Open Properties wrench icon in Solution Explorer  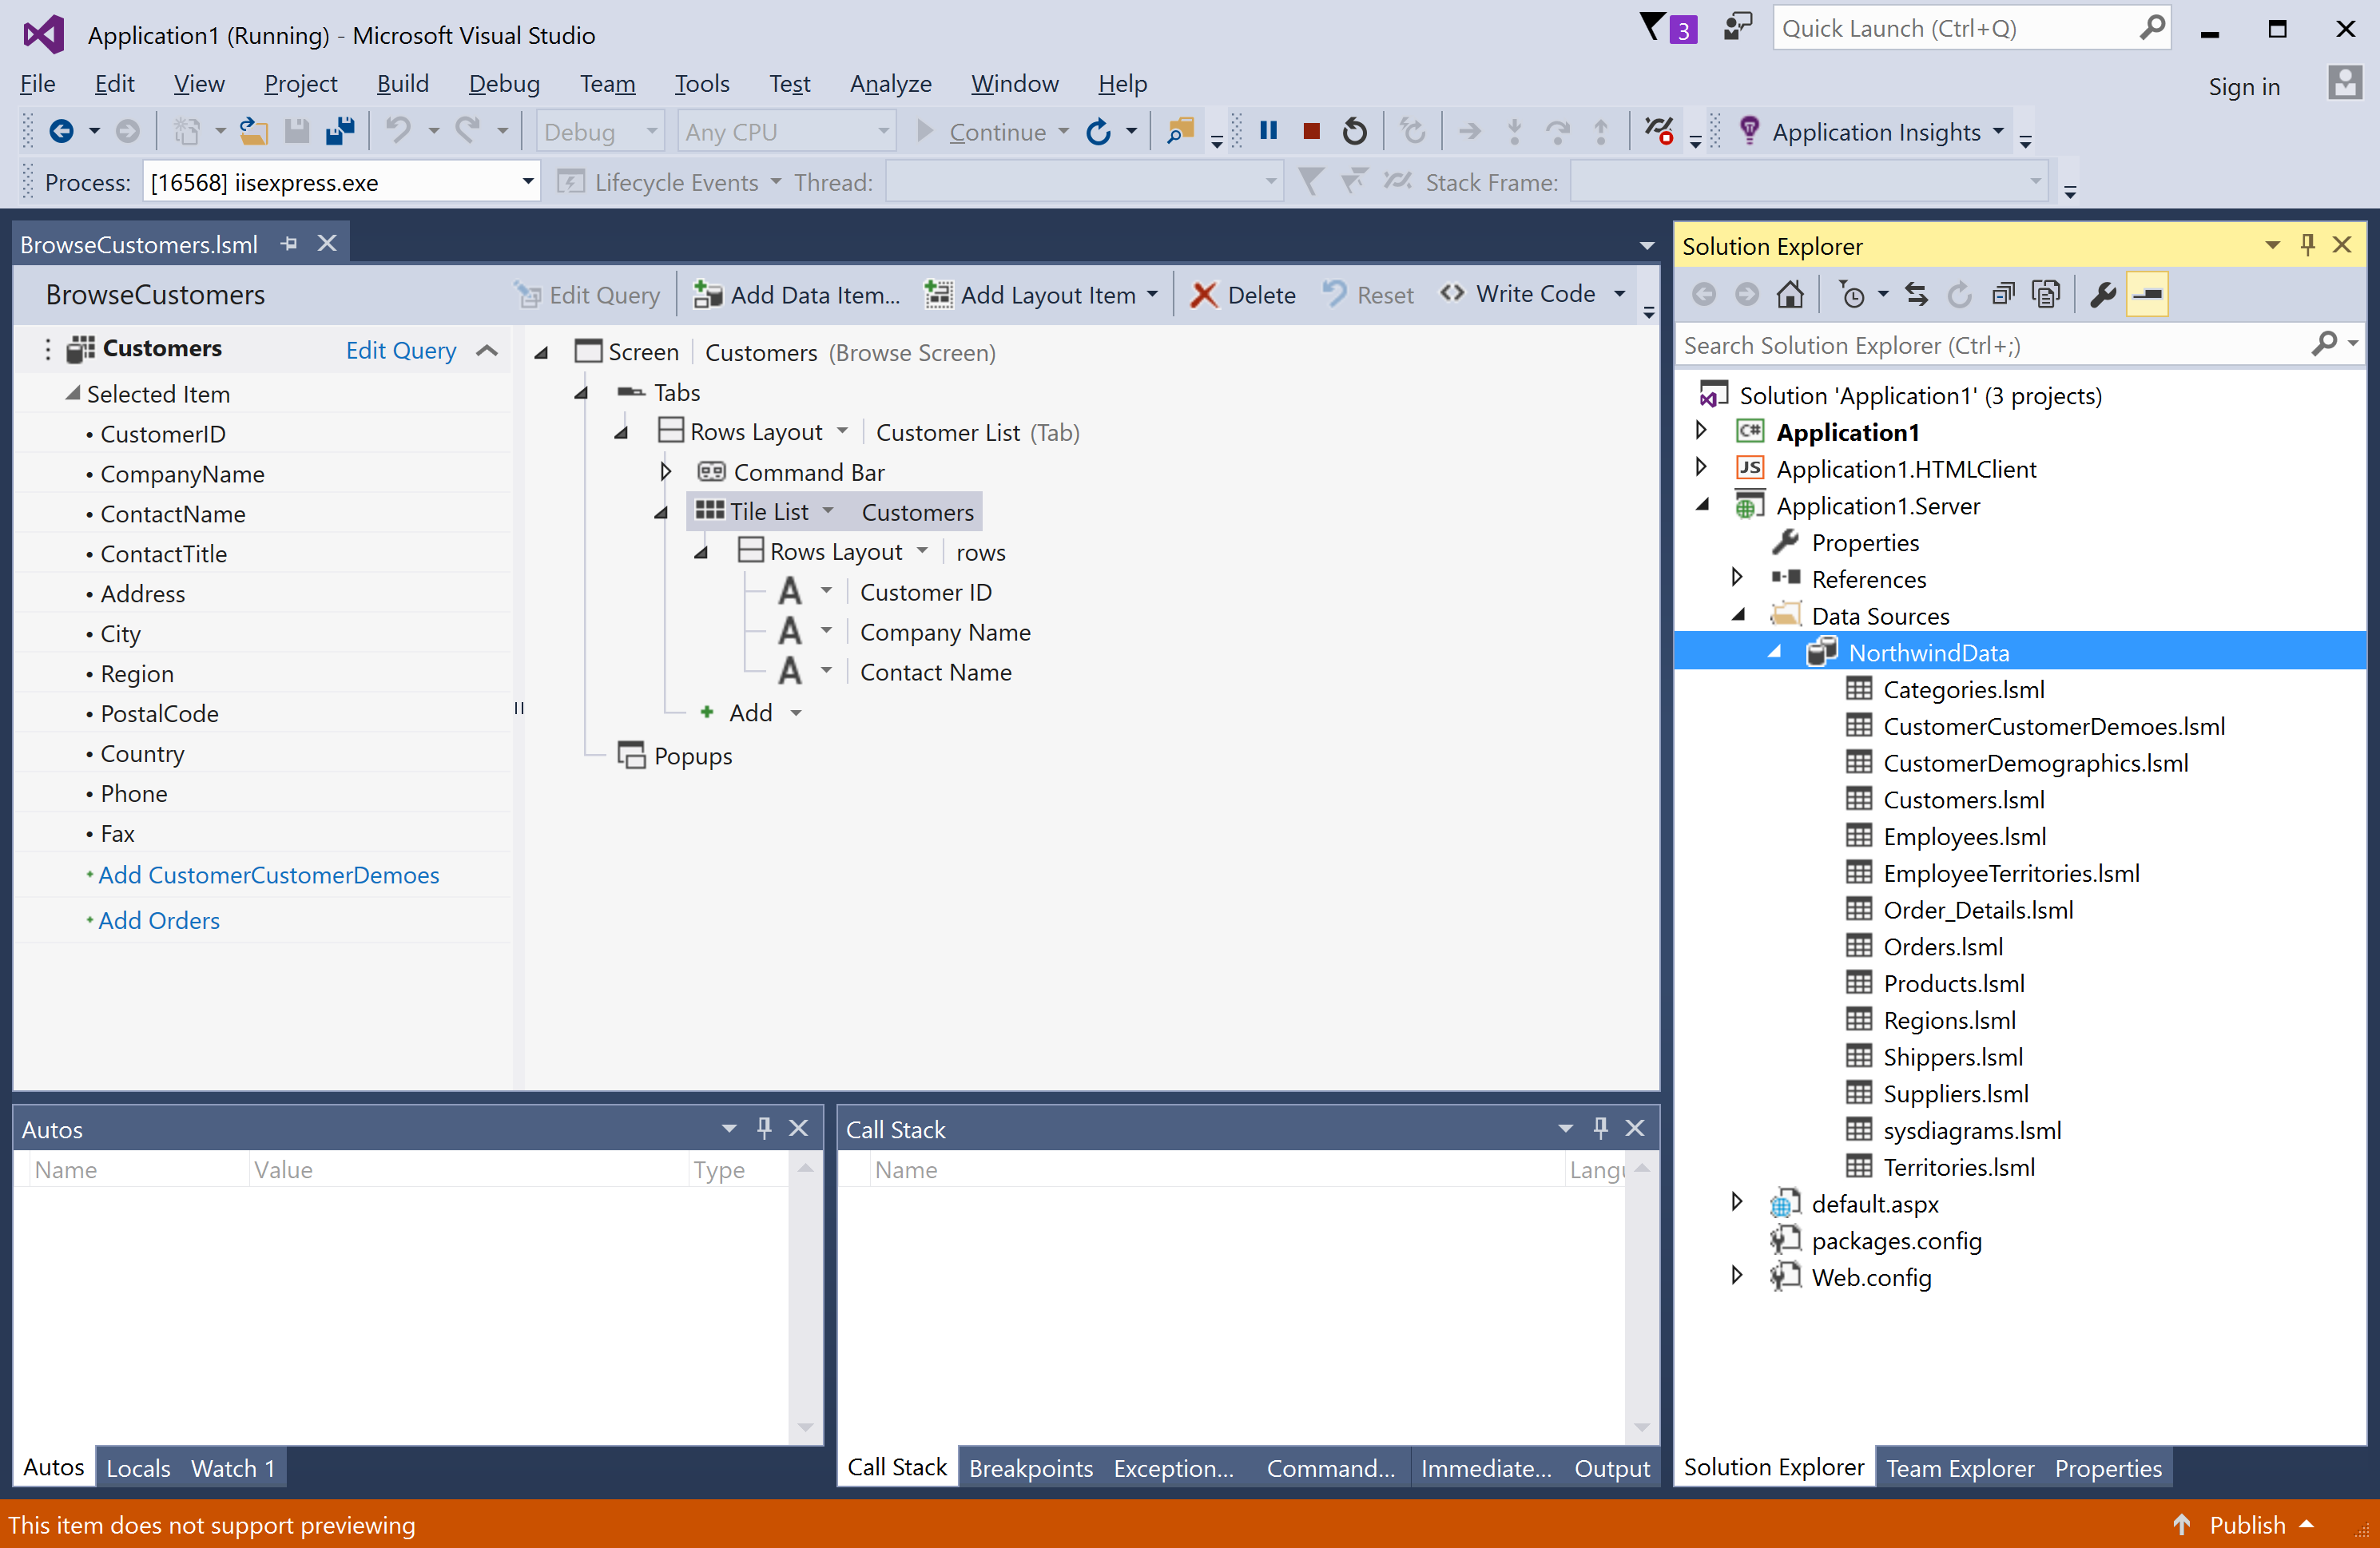(2103, 294)
